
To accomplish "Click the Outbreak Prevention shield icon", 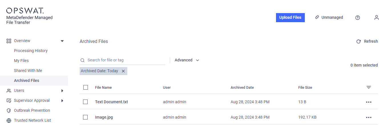I will point(9,111).
